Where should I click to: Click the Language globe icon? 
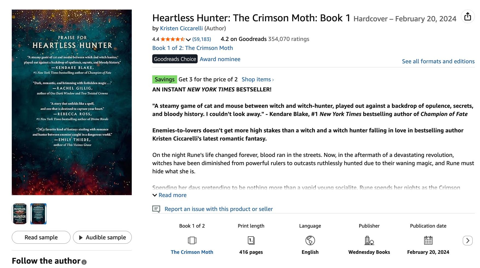click(310, 240)
